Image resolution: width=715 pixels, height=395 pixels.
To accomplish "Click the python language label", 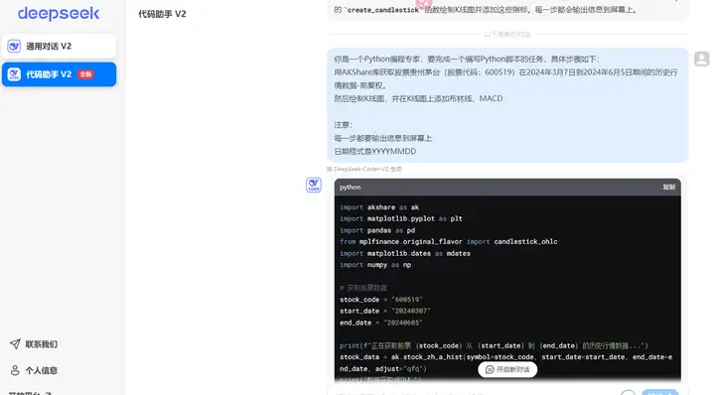I will click(x=350, y=188).
